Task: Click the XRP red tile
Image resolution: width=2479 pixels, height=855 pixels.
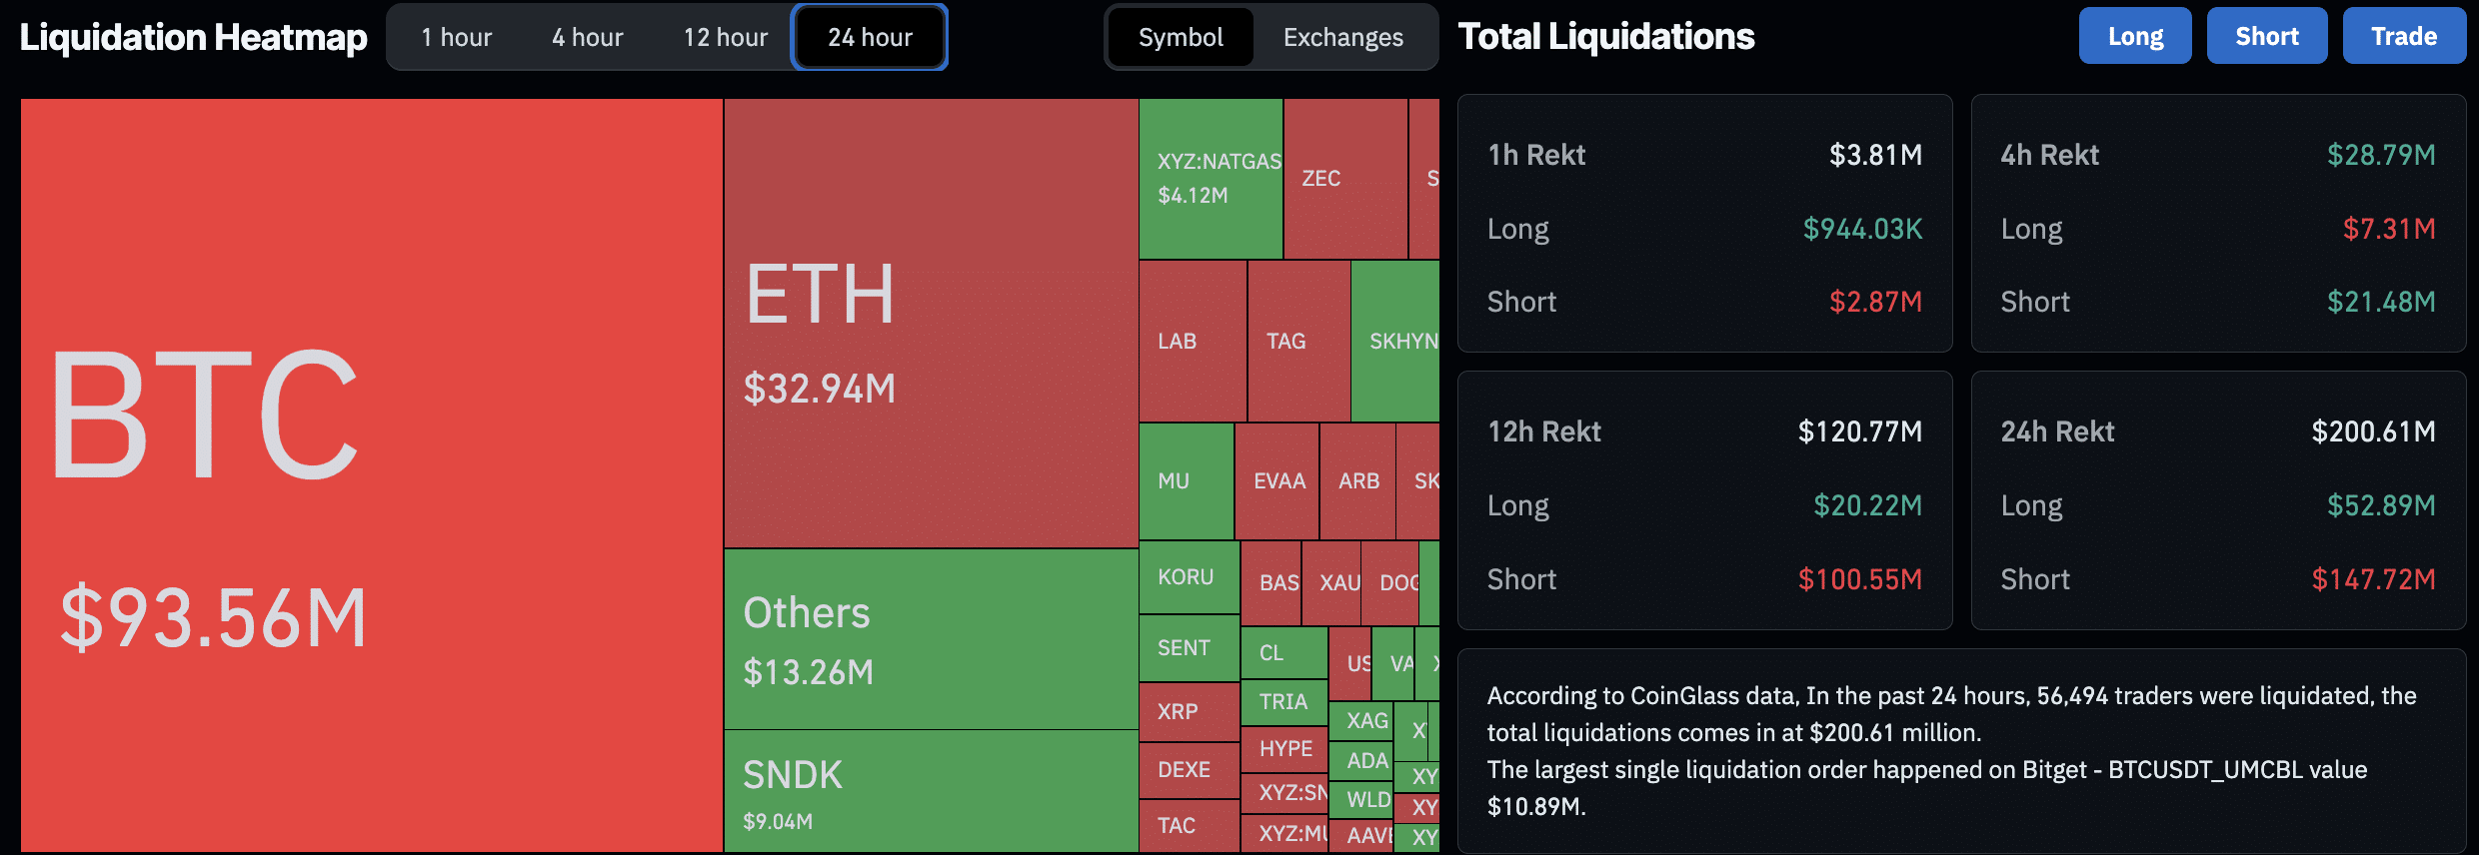Action: click(1190, 711)
